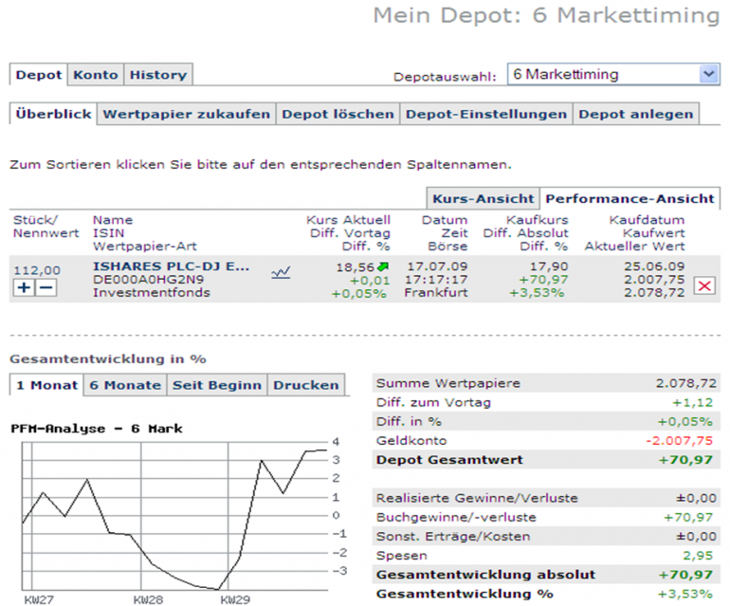Viewport: 730px width, 606px height.
Task: Click the Realisierte Gewinne/Verluste label
Action: [x=477, y=499]
